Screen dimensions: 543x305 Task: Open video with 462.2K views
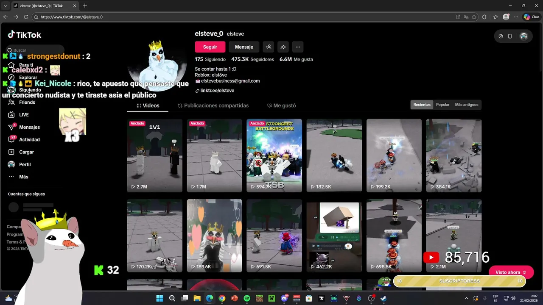334,236
